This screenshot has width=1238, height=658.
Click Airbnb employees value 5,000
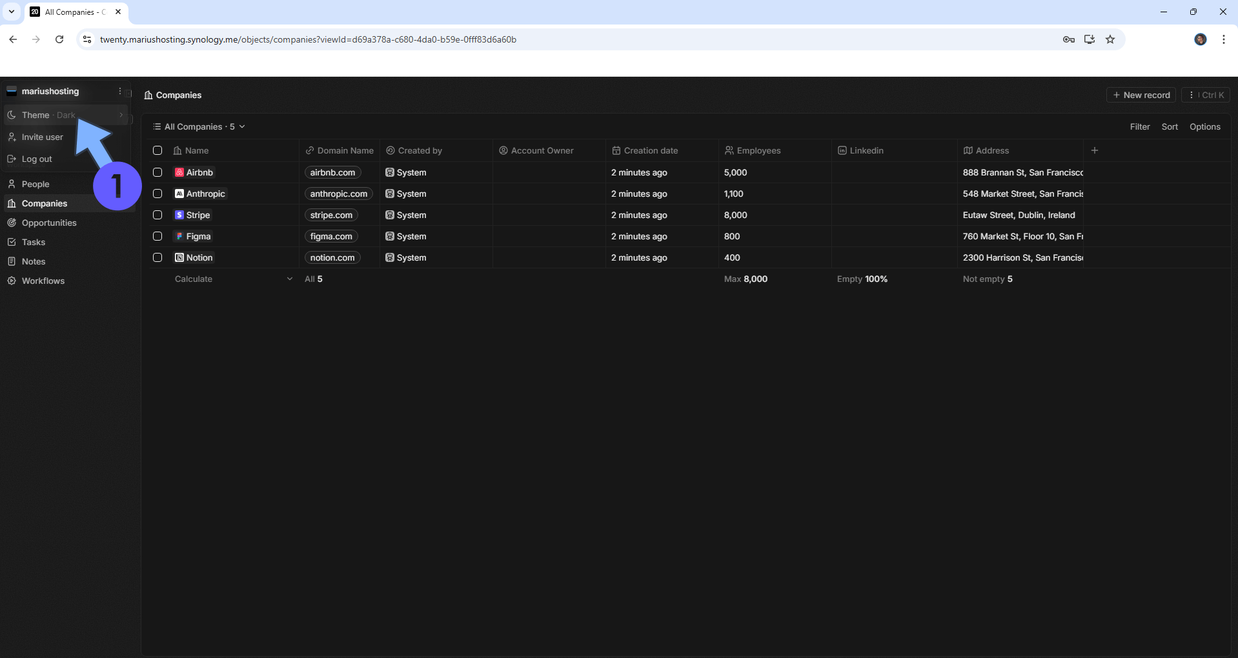pyautogui.click(x=735, y=172)
